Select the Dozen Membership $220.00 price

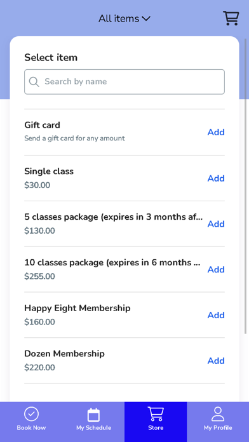[x=39, y=367]
